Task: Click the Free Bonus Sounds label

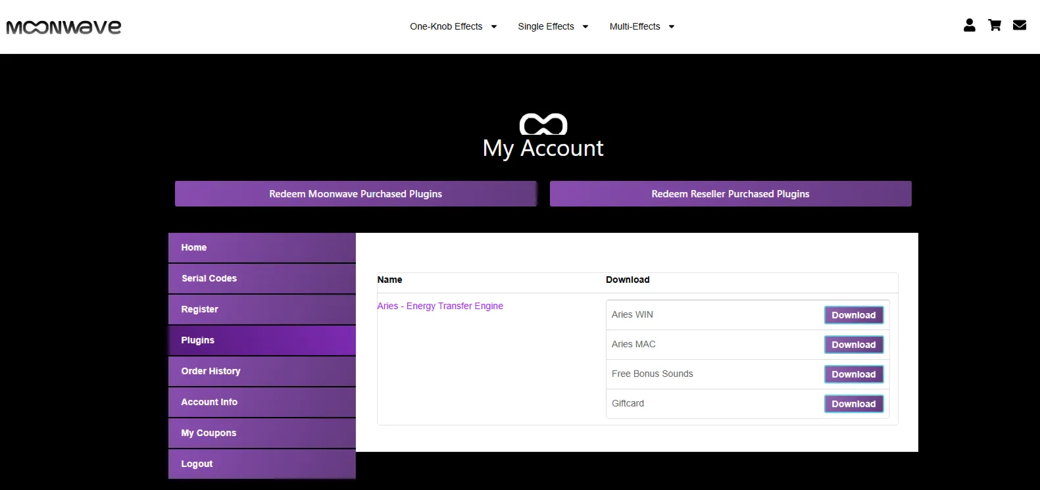Action: pos(652,374)
